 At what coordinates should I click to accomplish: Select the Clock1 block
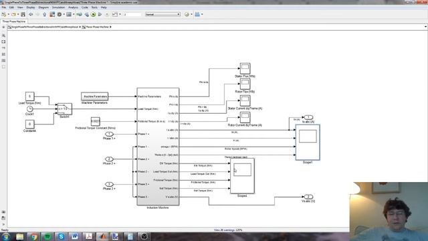29,108
